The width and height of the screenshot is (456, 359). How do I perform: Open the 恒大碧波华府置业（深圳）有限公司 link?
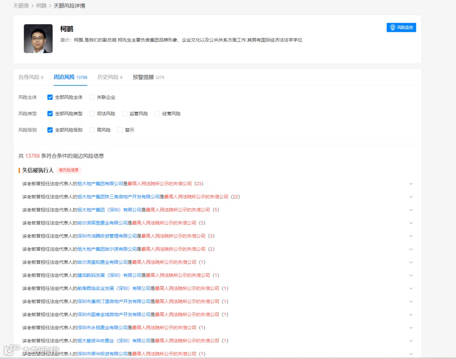[114, 341]
